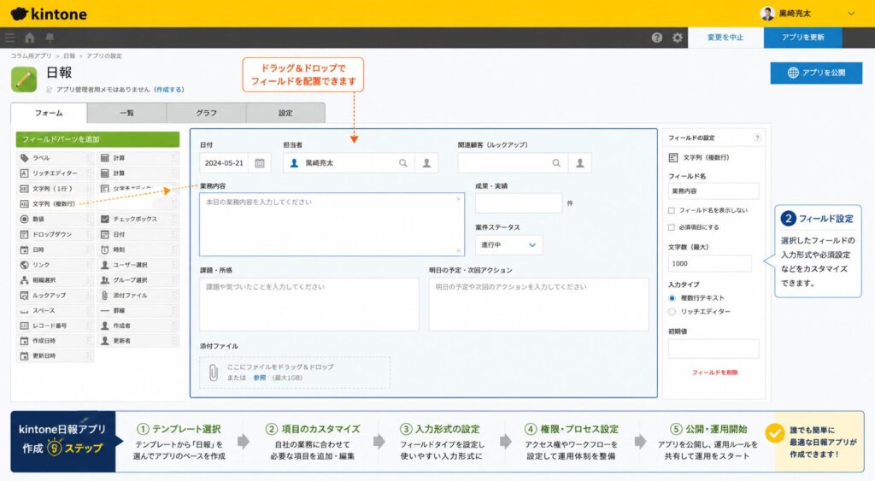Viewport: 875px width, 481px height.
Task: Open the notifications bell icon
Action: 50,38
